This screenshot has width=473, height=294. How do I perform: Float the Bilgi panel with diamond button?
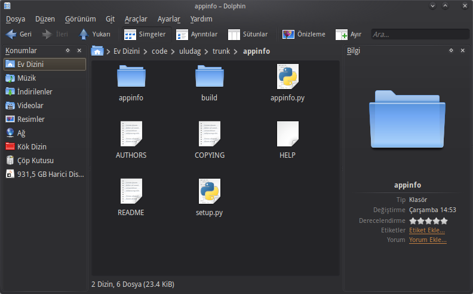pos(451,50)
